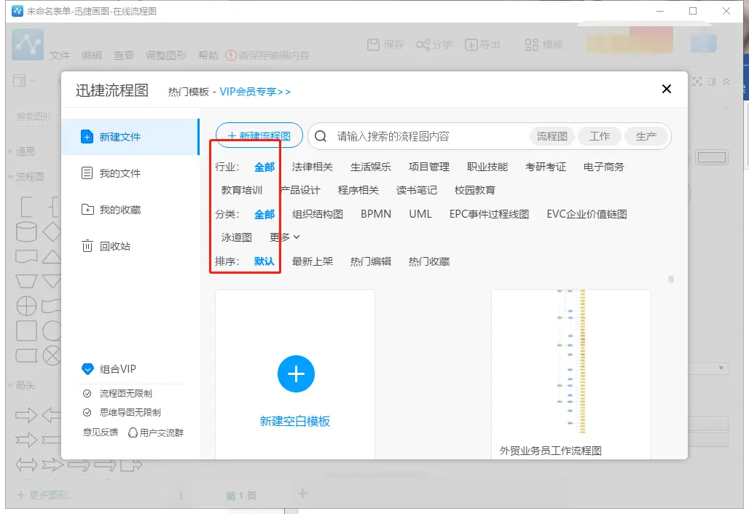Filter category by UML

[420, 214]
